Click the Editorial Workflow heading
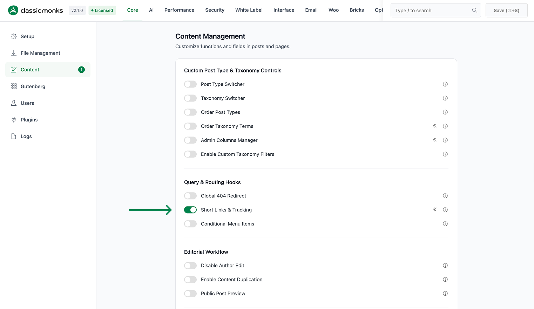 (206, 252)
